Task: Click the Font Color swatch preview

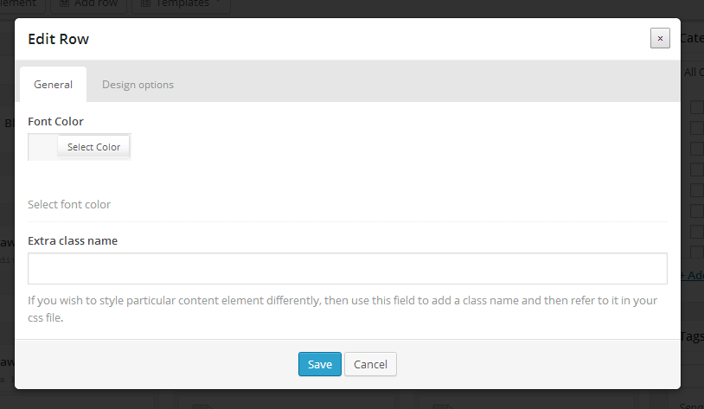Action: pos(42,147)
